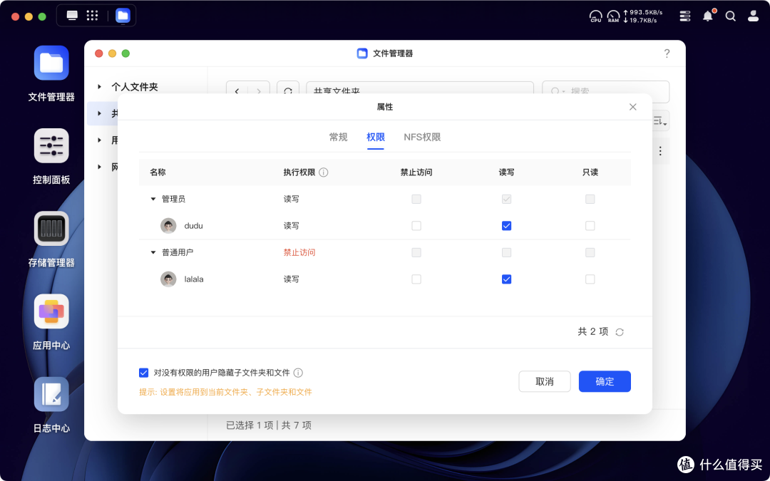Toggle 读写 for 普通用户 group
This screenshot has height=481, width=770.
pos(506,253)
